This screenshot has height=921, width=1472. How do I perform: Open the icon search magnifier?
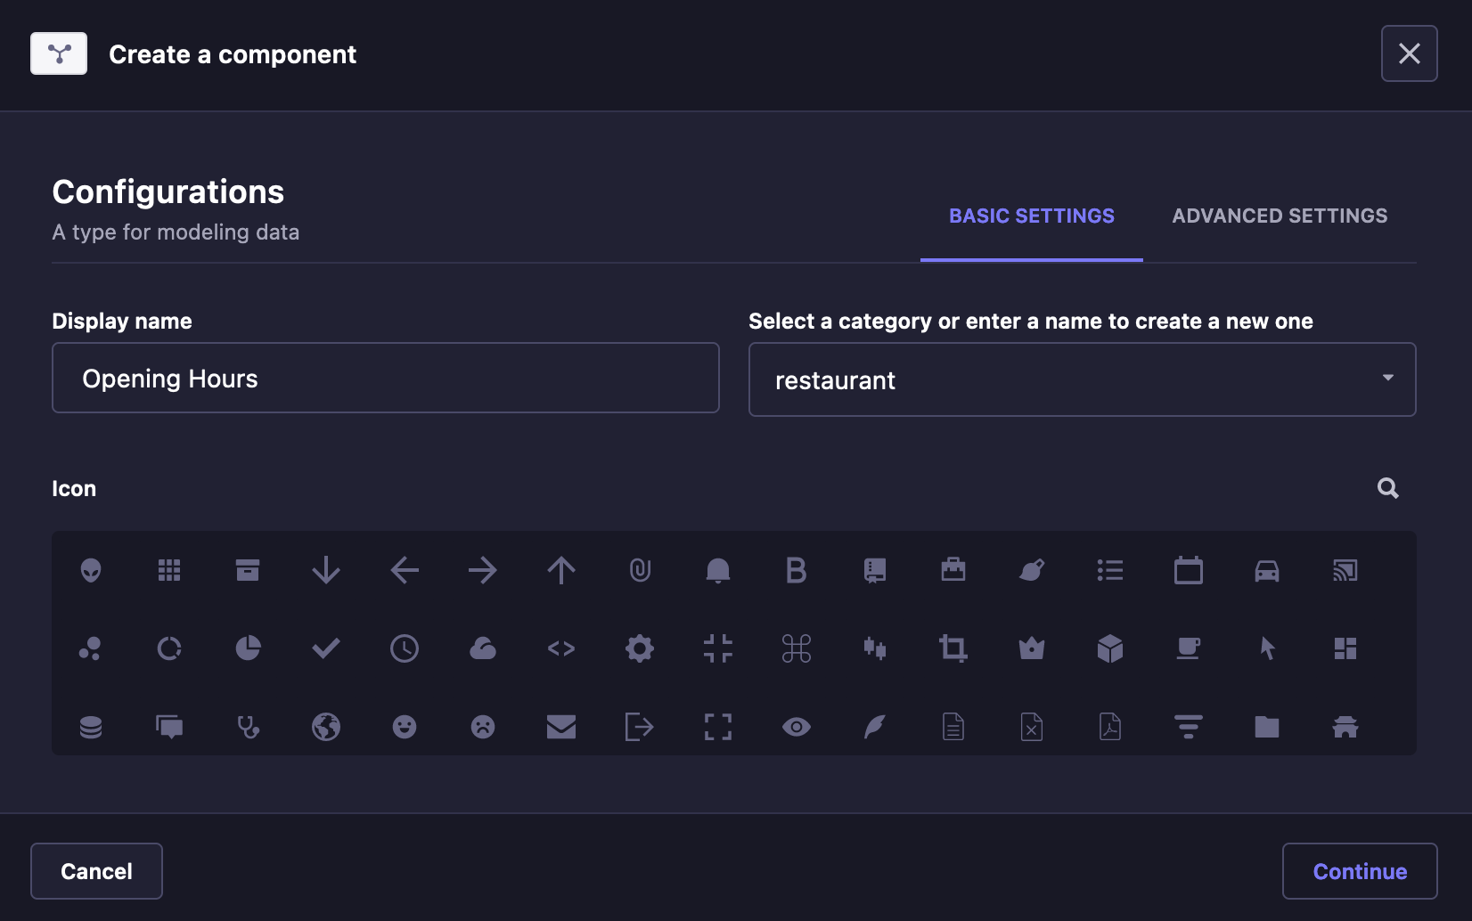pyautogui.click(x=1387, y=488)
